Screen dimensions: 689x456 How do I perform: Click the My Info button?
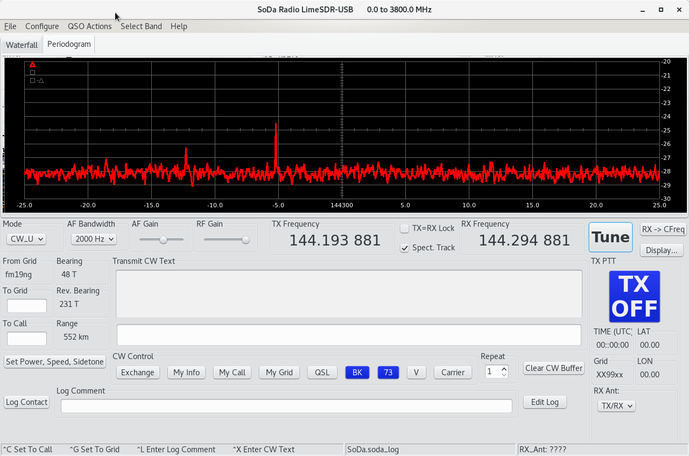187,373
